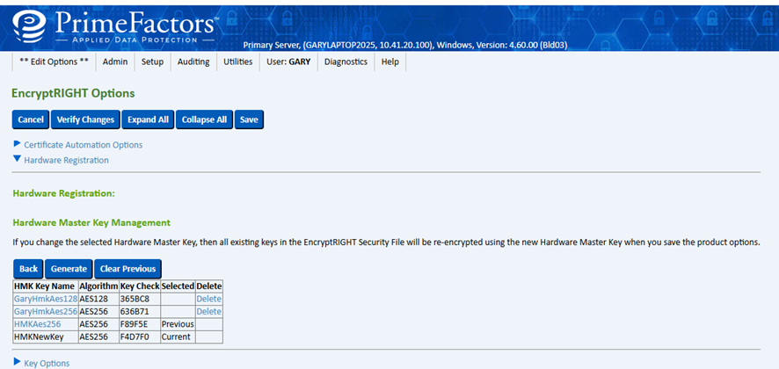Click the Verify Changes button
The image size is (779, 369).
coord(85,119)
